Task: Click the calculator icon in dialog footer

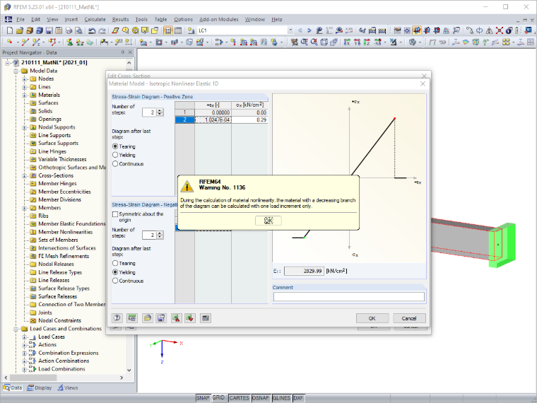Action: point(205,318)
